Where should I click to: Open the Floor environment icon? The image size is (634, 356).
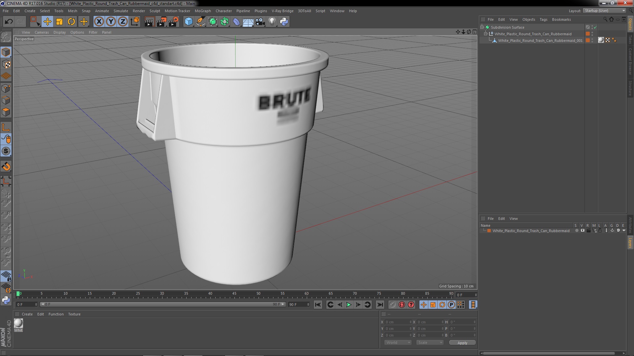pos(248,22)
